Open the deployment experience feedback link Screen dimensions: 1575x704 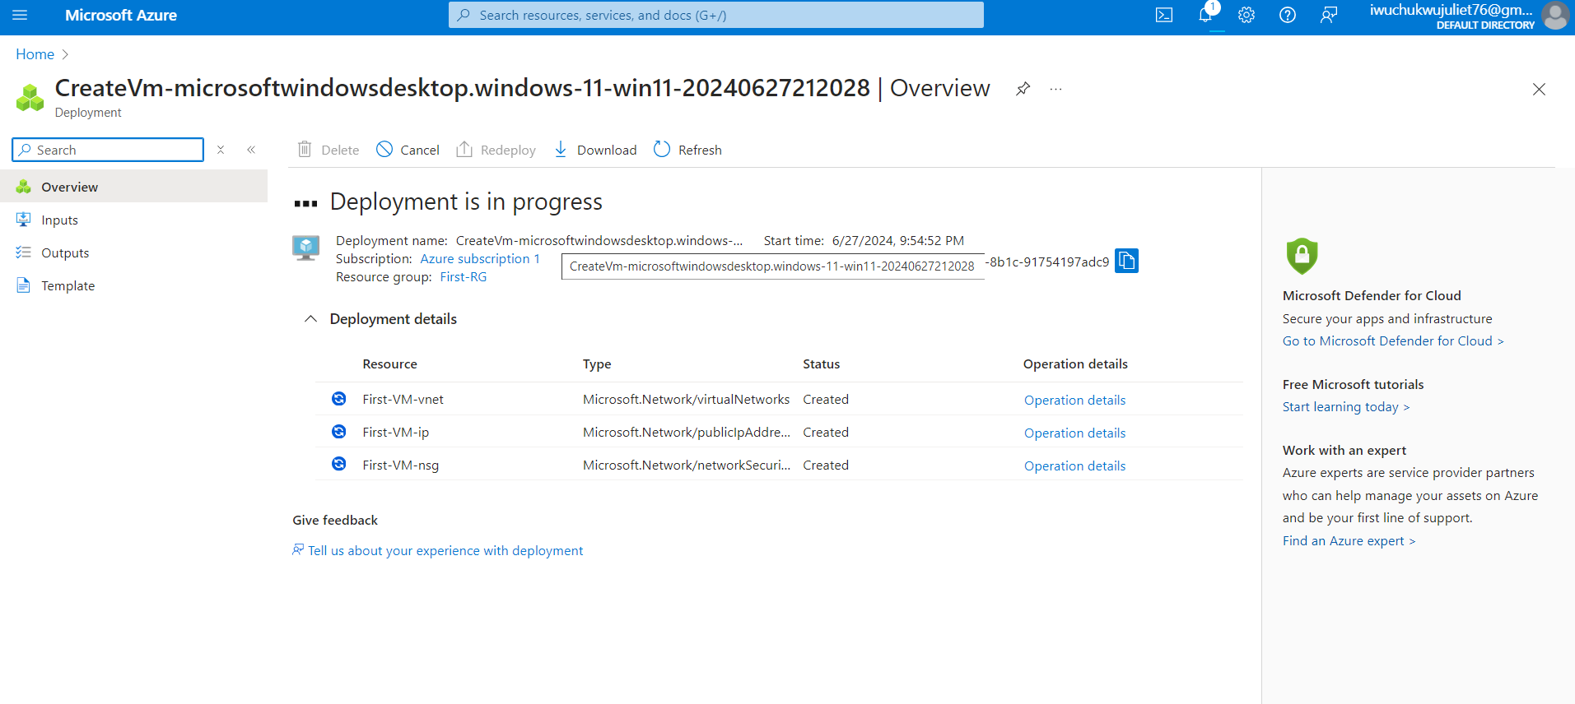pyautogui.click(x=445, y=551)
